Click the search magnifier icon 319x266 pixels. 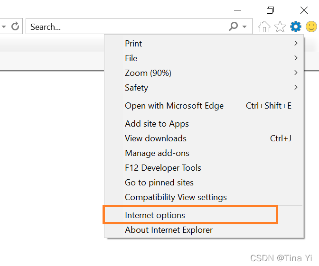[234, 27]
